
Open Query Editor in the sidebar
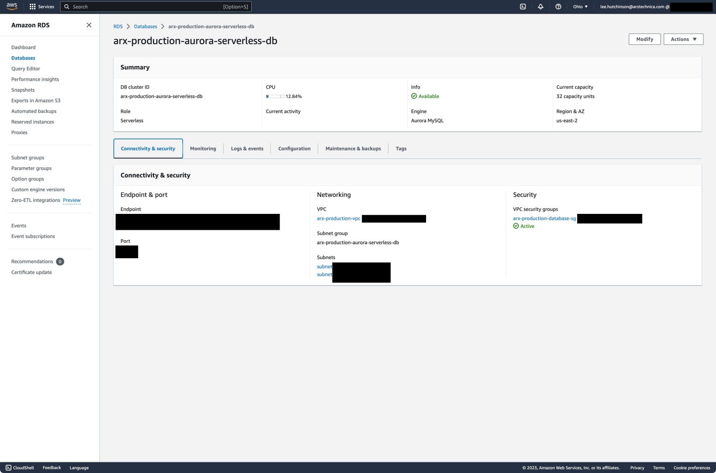26,69
